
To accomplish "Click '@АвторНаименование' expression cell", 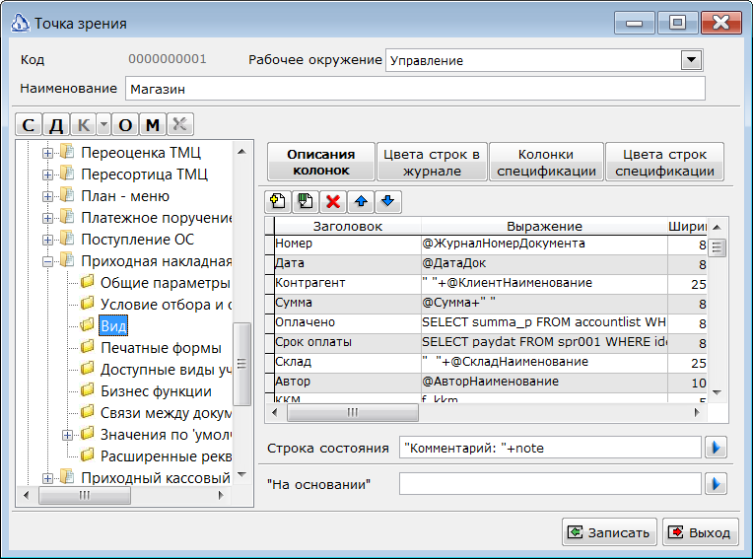I will click(544, 382).
